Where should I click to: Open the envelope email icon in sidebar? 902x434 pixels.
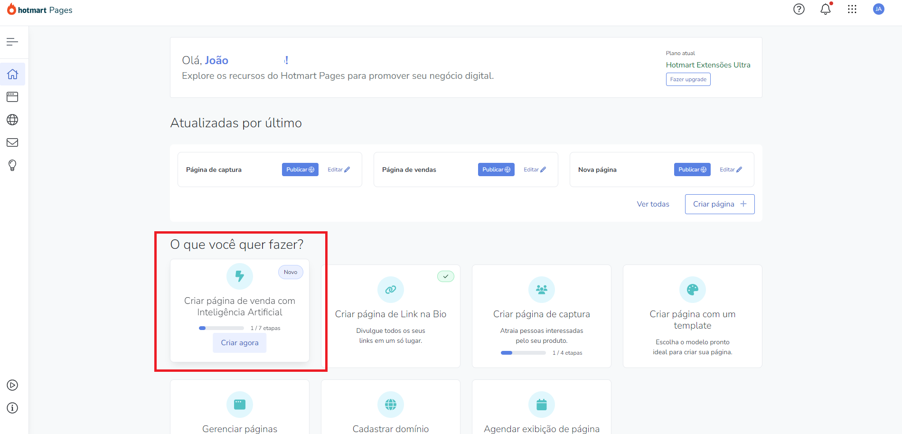pyautogui.click(x=12, y=142)
